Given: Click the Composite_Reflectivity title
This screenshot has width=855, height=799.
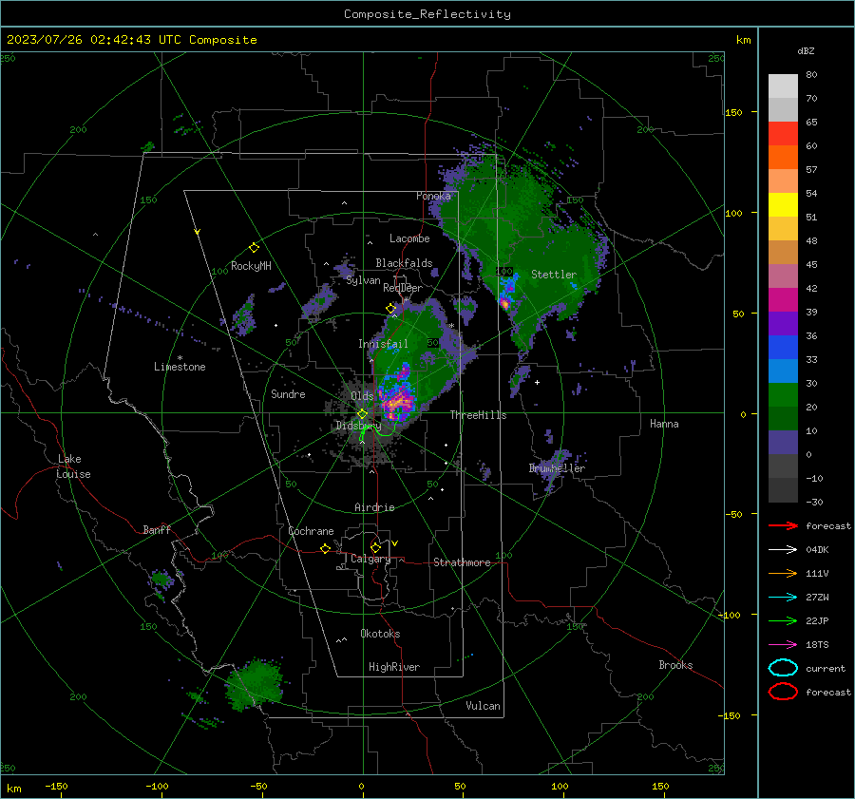Looking at the screenshot, I should tap(427, 14).
